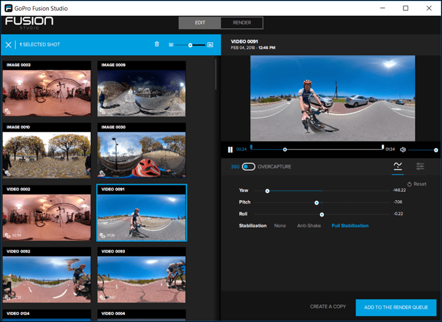Adjust thumbnail size slider handle
The width and height of the screenshot is (442, 322).
click(x=190, y=45)
